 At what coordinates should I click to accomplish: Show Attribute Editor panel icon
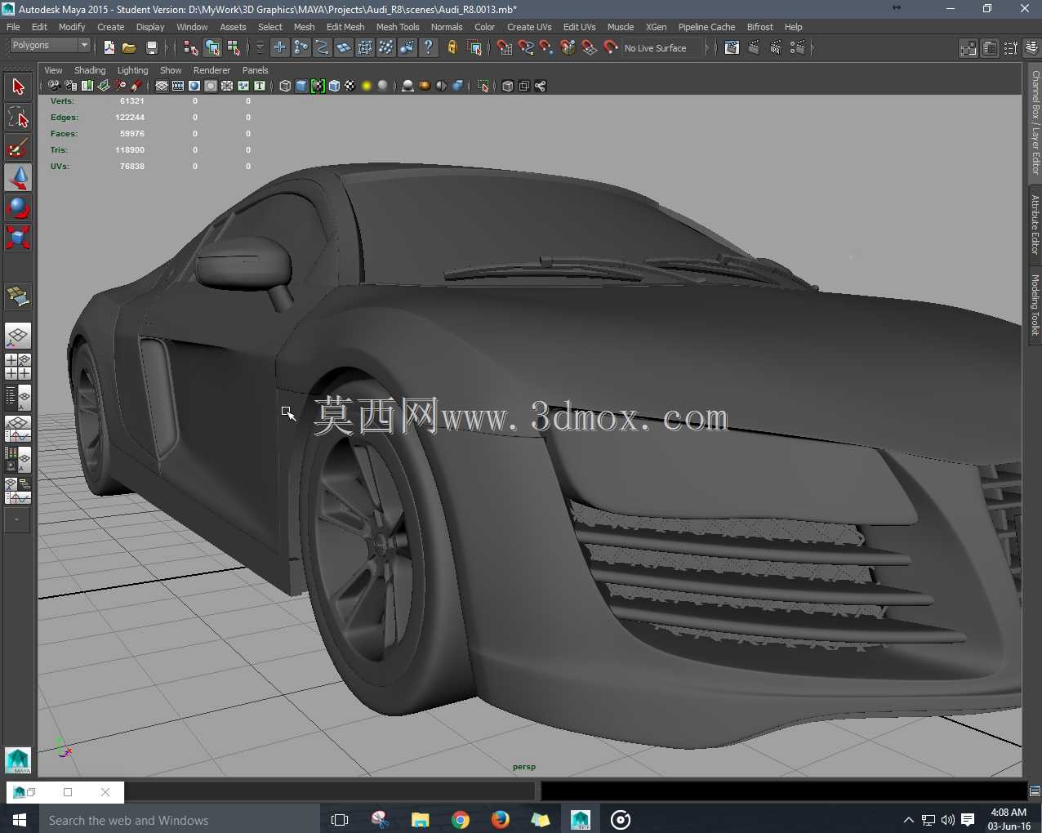[x=990, y=48]
